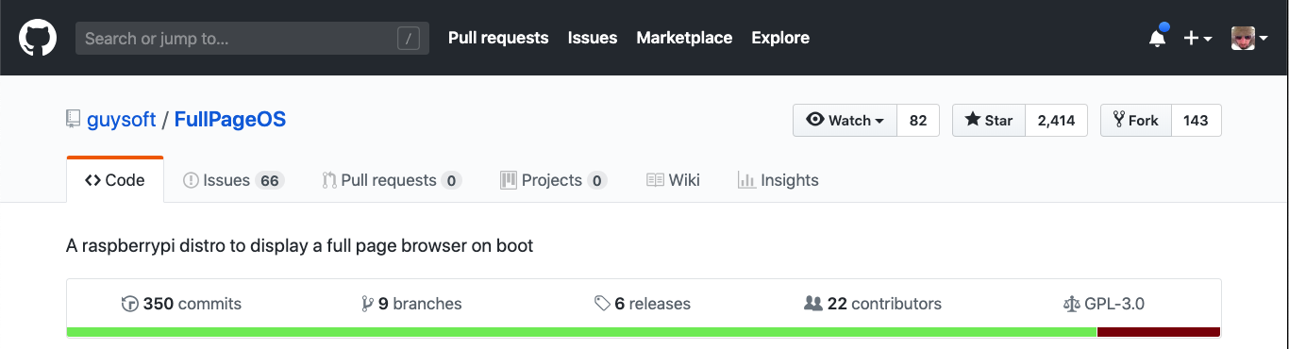Click the repository book icon
Screen dimensions: 1289x349
pyautogui.click(x=73, y=120)
